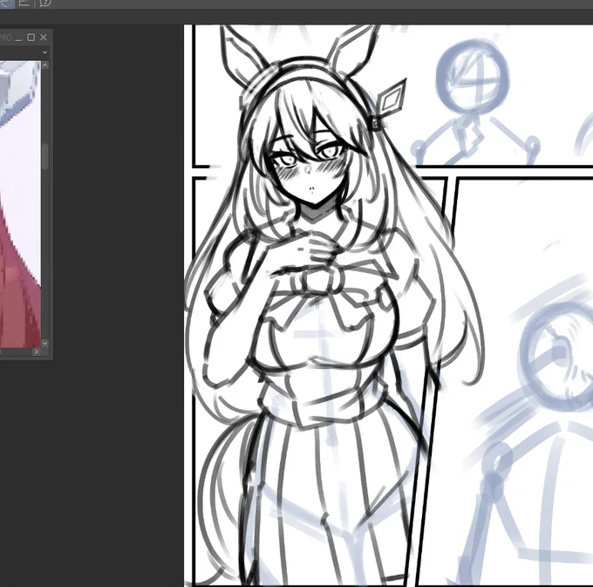The image size is (593, 587).
Task: Maximize the floating reference window
Action: (x=31, y=37)
